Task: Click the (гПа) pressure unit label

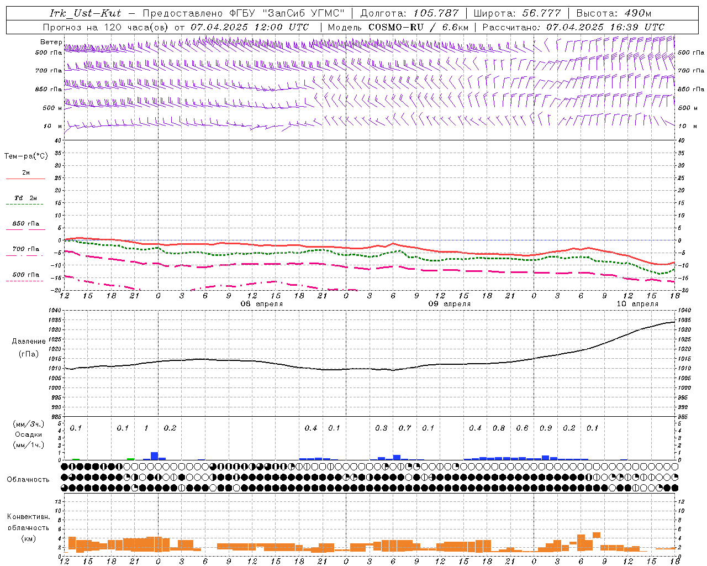Action: tap(29, 354)
